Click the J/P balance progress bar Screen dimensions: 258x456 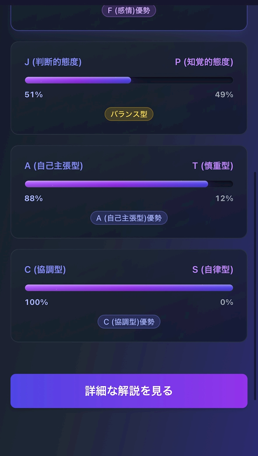(129, 80)
